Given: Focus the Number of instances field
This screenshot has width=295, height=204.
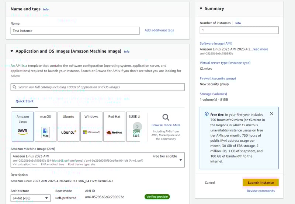Looking at the screenshot, I should coord(239,30).
